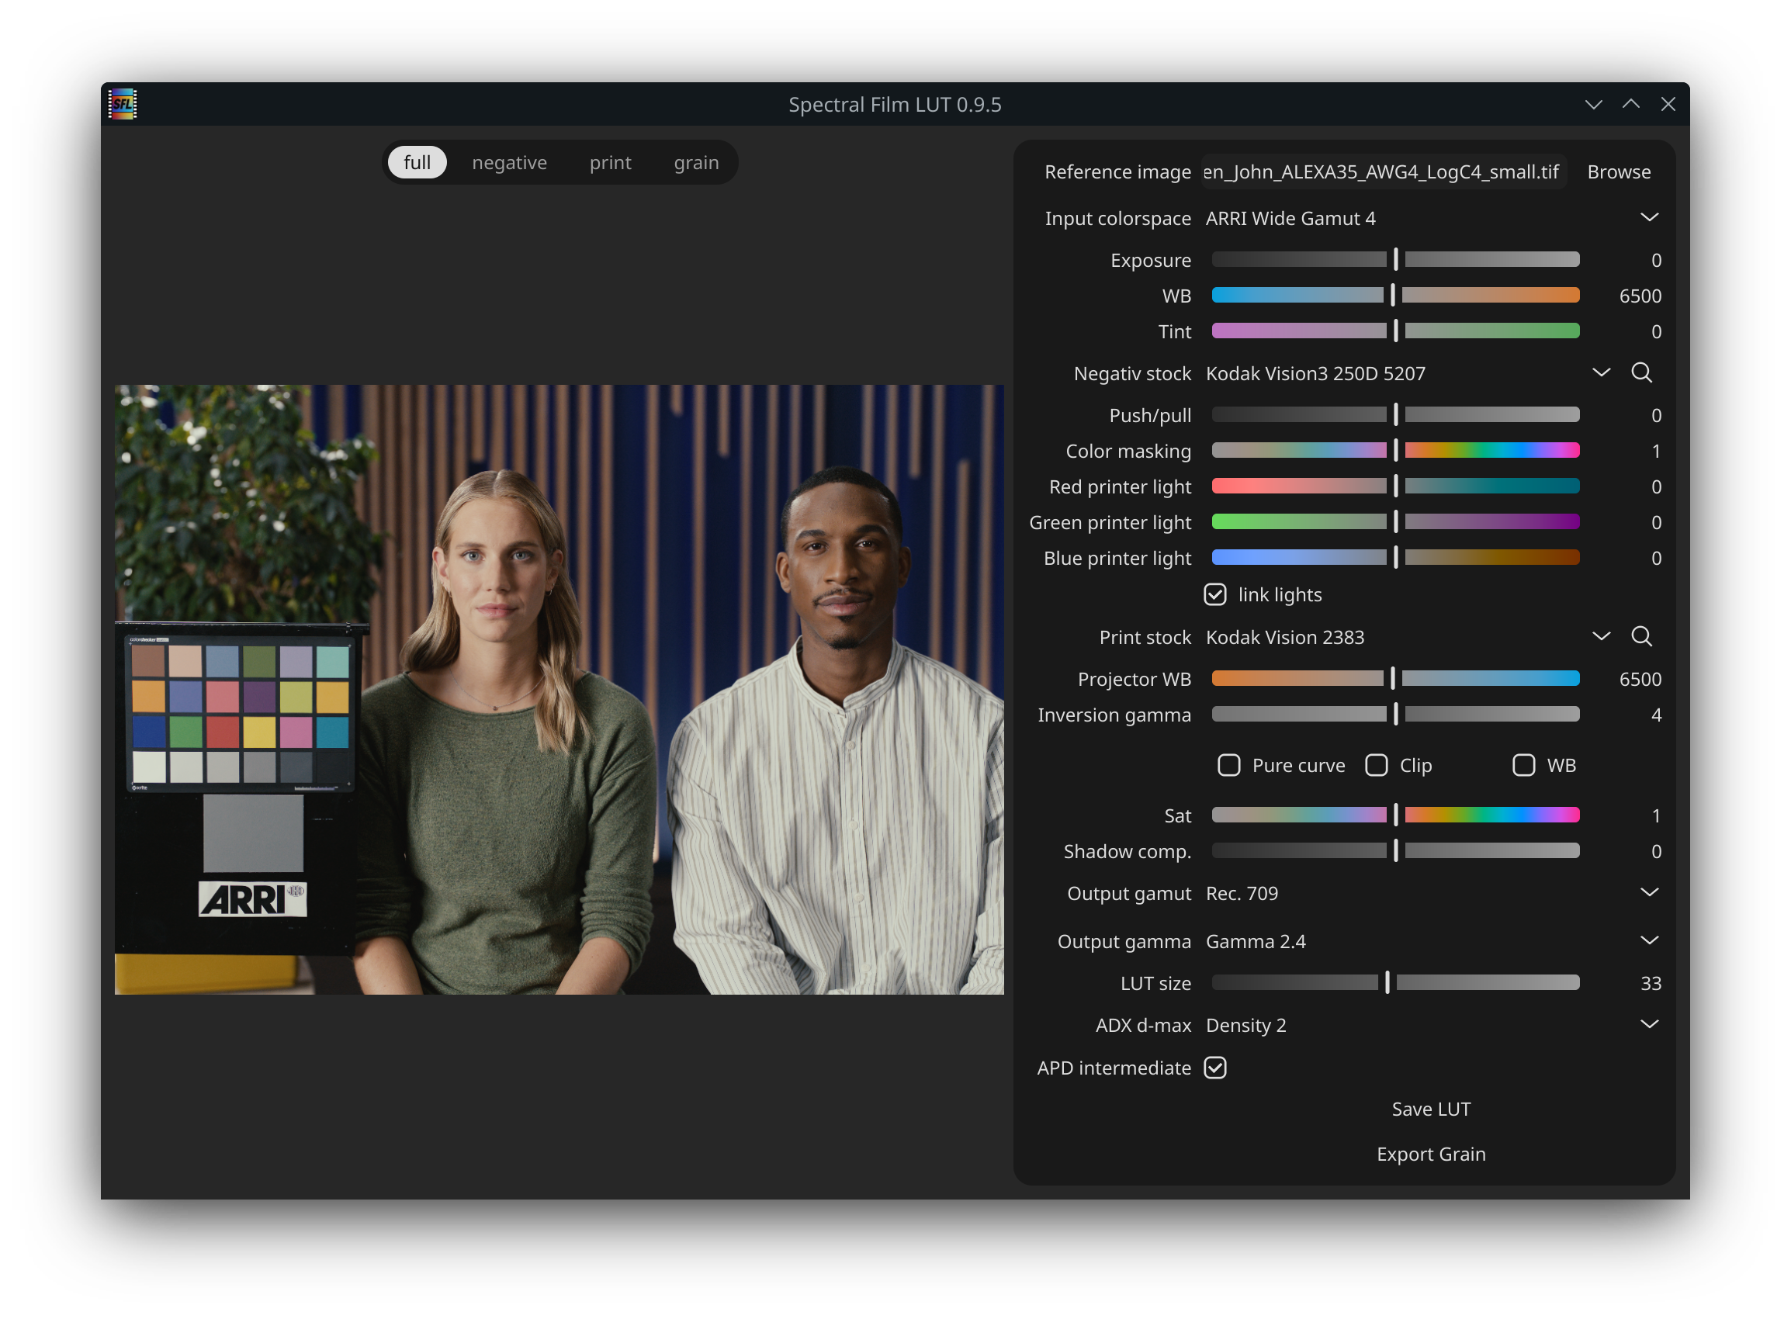Open the ADX d-max dropdown
1791x1319 pixels.
(1432, 1024)
